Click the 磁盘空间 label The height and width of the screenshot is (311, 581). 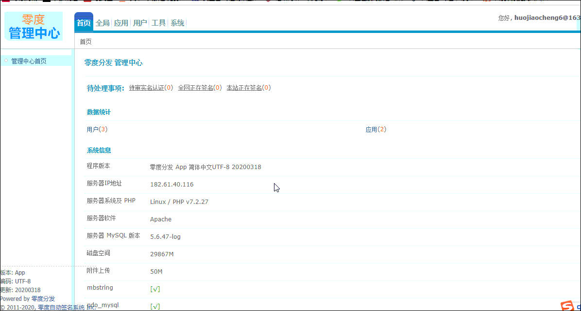(99, 253)
